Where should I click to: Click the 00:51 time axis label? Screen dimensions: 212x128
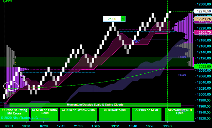[9, 126]
